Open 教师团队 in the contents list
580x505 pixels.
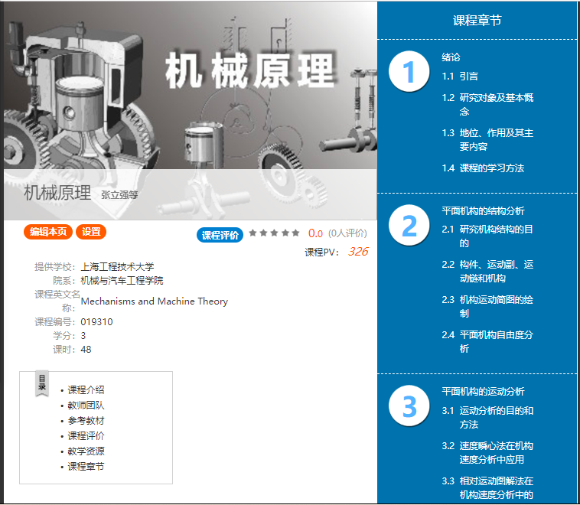pyautogui.click(x=86, y=406)
